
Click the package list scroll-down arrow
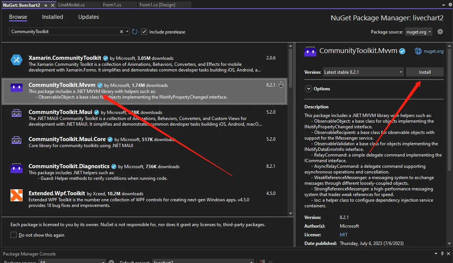pyautogui.click(x=290, y=214)
